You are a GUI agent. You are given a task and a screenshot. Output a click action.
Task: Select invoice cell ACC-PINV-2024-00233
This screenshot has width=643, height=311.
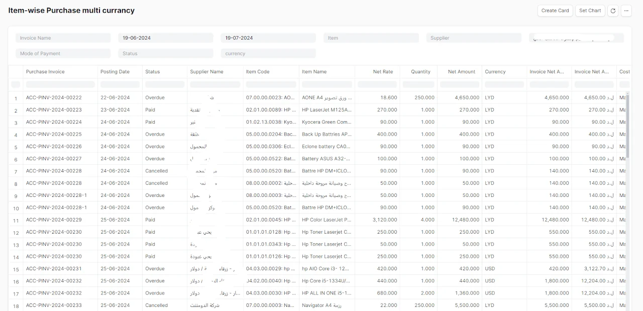54,305
